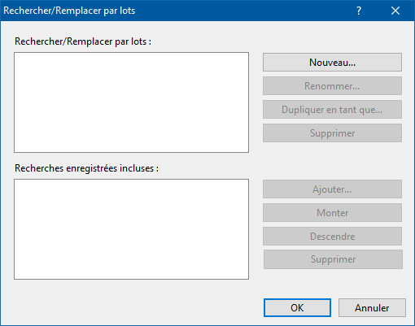Click the "Rechercher/Remplacer par lots :" label
The height and width of the screenshot is (326, 415).
pos(83,41)
